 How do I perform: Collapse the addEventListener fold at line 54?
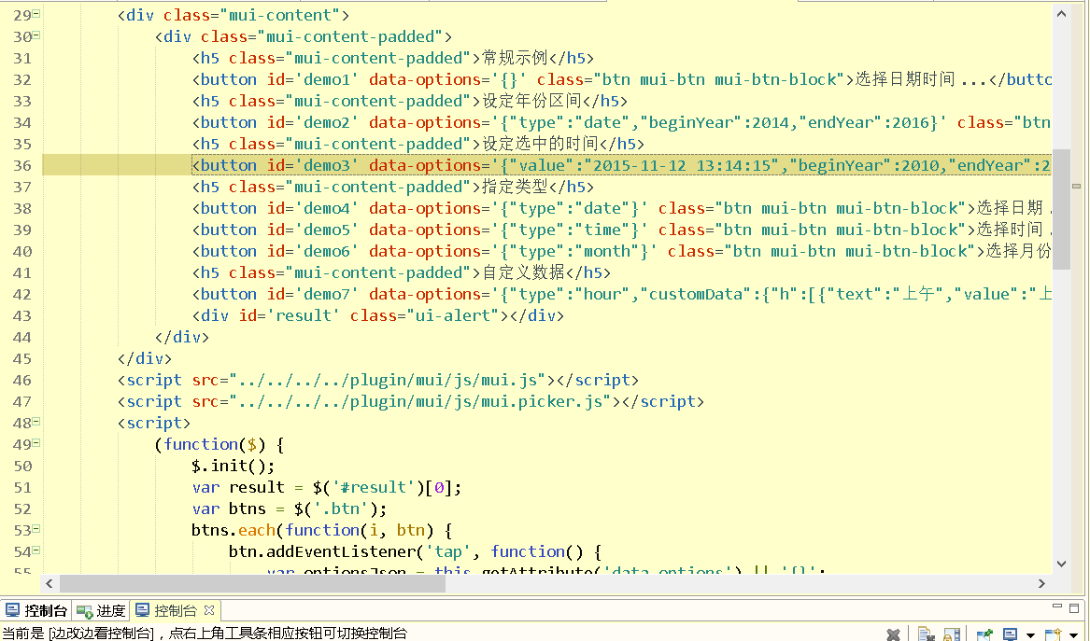(x=36, y=550)
